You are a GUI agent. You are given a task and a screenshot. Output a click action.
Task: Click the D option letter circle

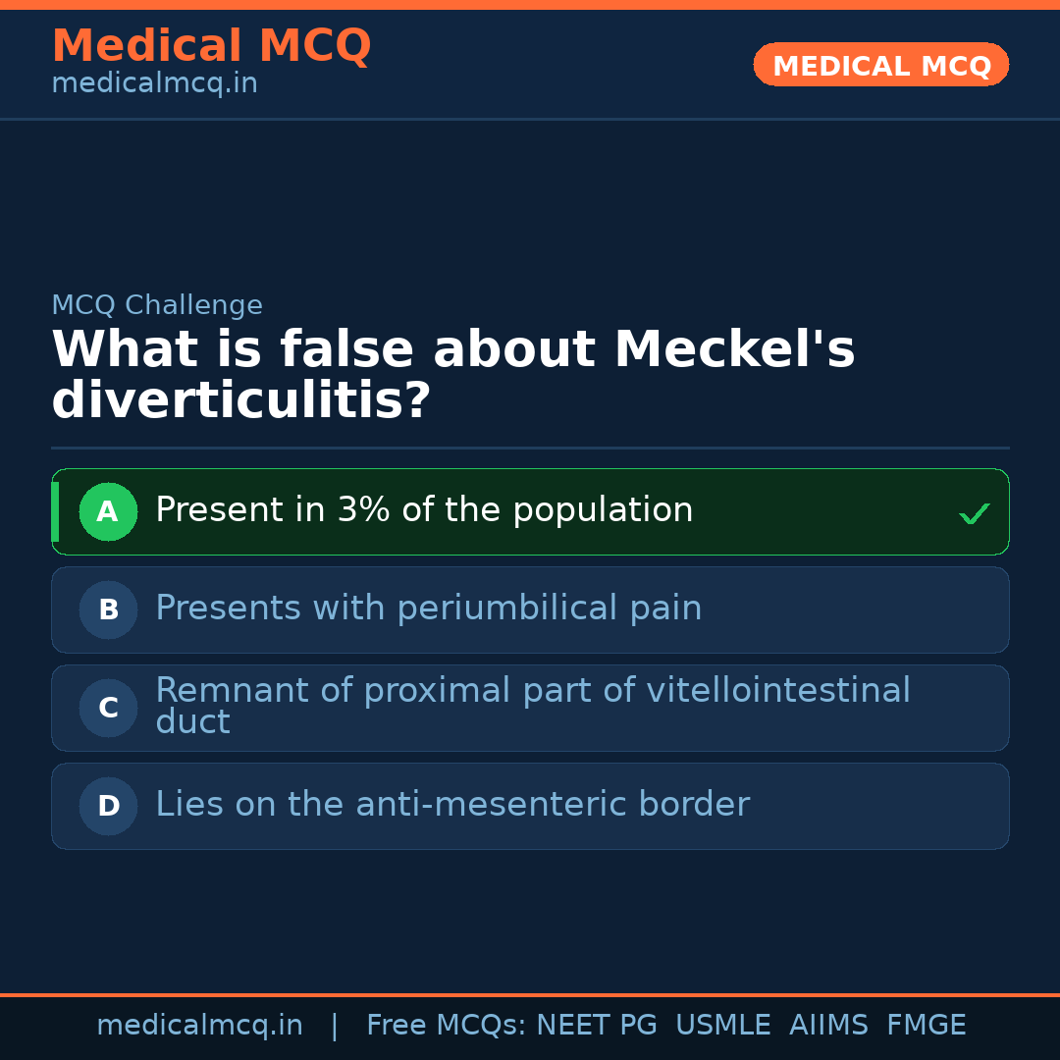click(108, 806)
